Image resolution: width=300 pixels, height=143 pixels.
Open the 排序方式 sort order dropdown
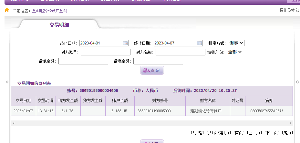pyautogui.click(x=236, y=43)
